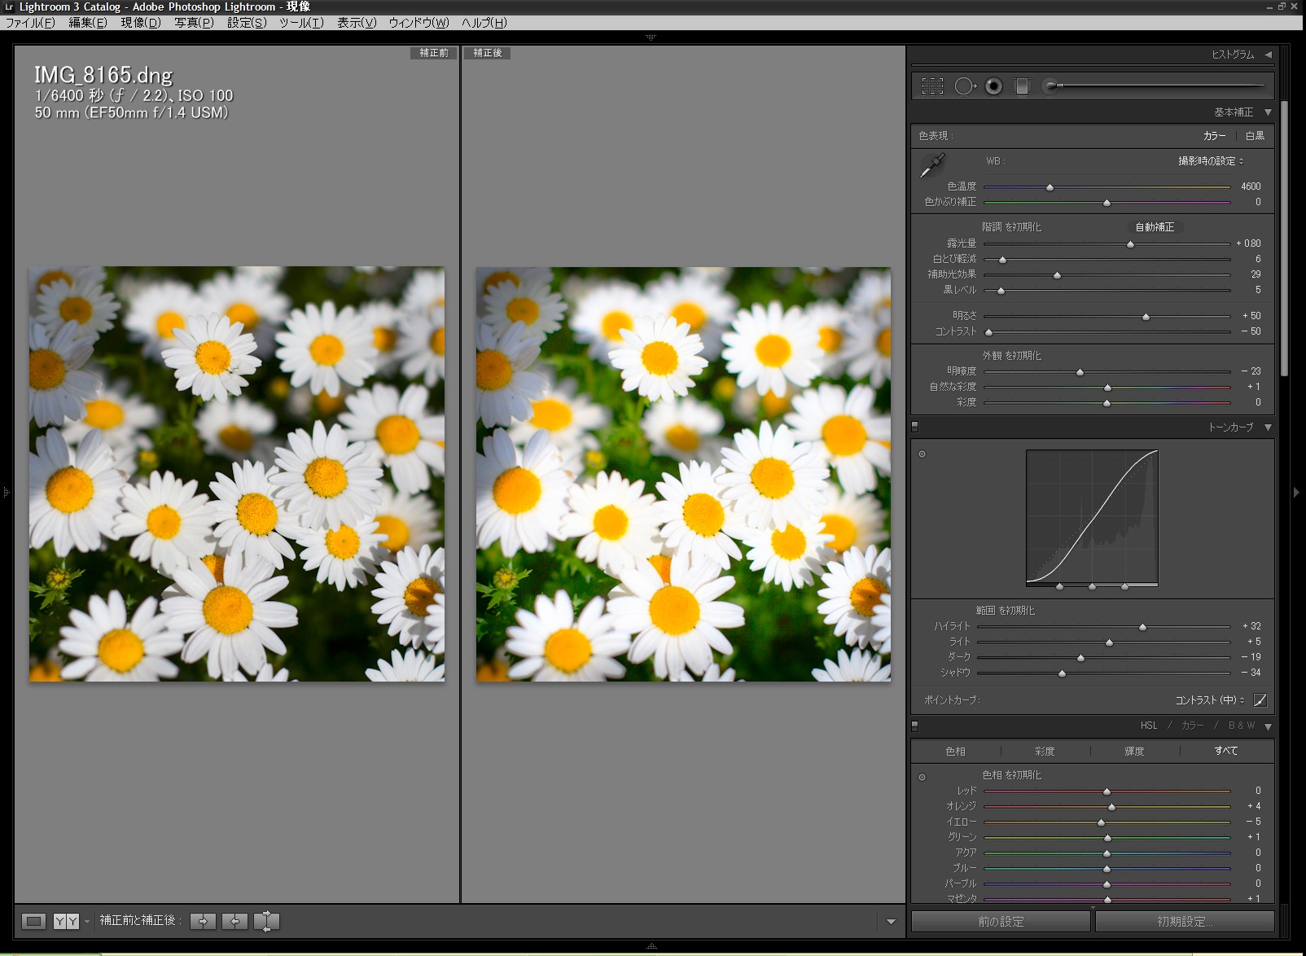Screen dimensions: 1306x956
Task: Choose the Red Eye Correction tool
Action: click(x=993, y=86)
